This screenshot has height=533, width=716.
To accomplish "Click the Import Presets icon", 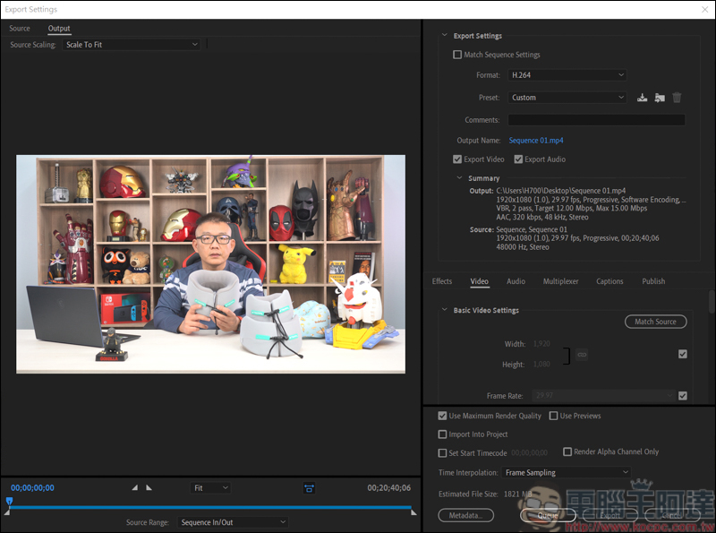I will click(x=660, y=98).
